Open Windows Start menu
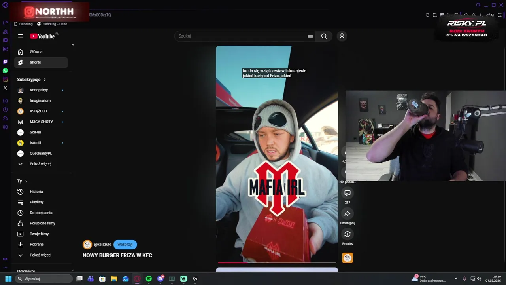Viewport: 506px width, 285px height. [x=8, y=279]
